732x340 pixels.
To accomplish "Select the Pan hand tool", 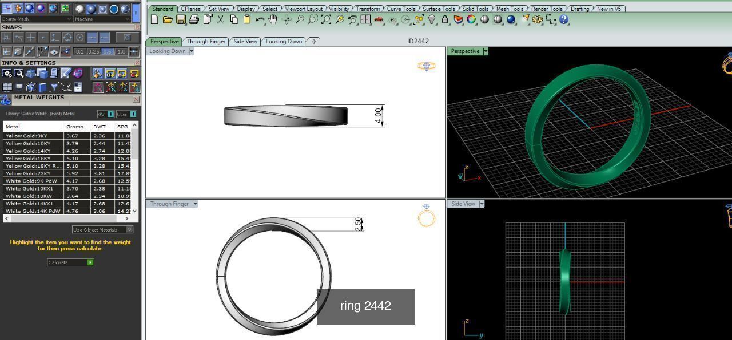I will tap(273, 19).
